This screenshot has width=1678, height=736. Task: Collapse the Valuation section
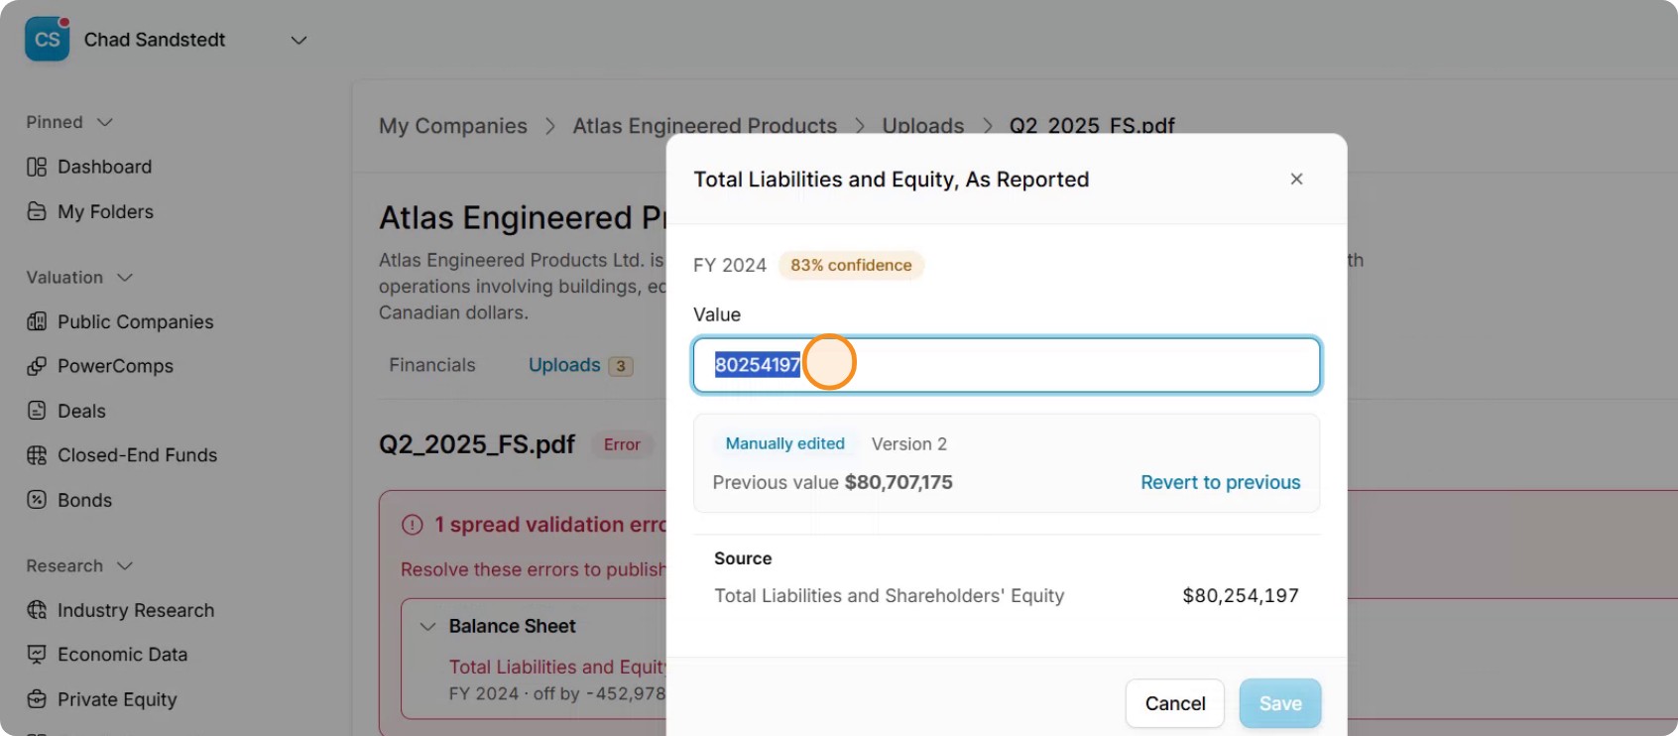[x=125, y=278]
